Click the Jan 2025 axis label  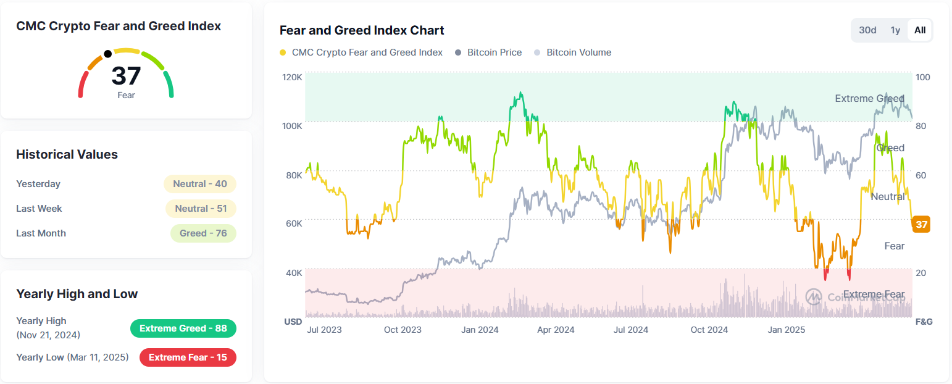(x=787, y=330)
